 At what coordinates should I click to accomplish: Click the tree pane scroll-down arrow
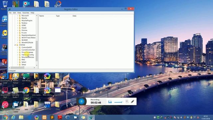37,65
